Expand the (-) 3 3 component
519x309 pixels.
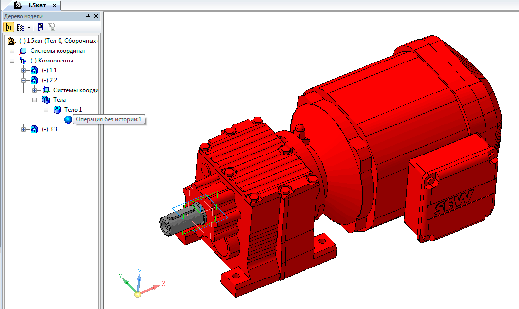[x=23, y=129]
